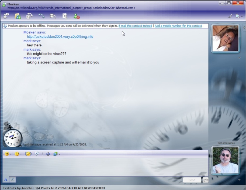The image size is (246, 190).
Task: Select a wink with winking face icon
Action: [17, 154]
